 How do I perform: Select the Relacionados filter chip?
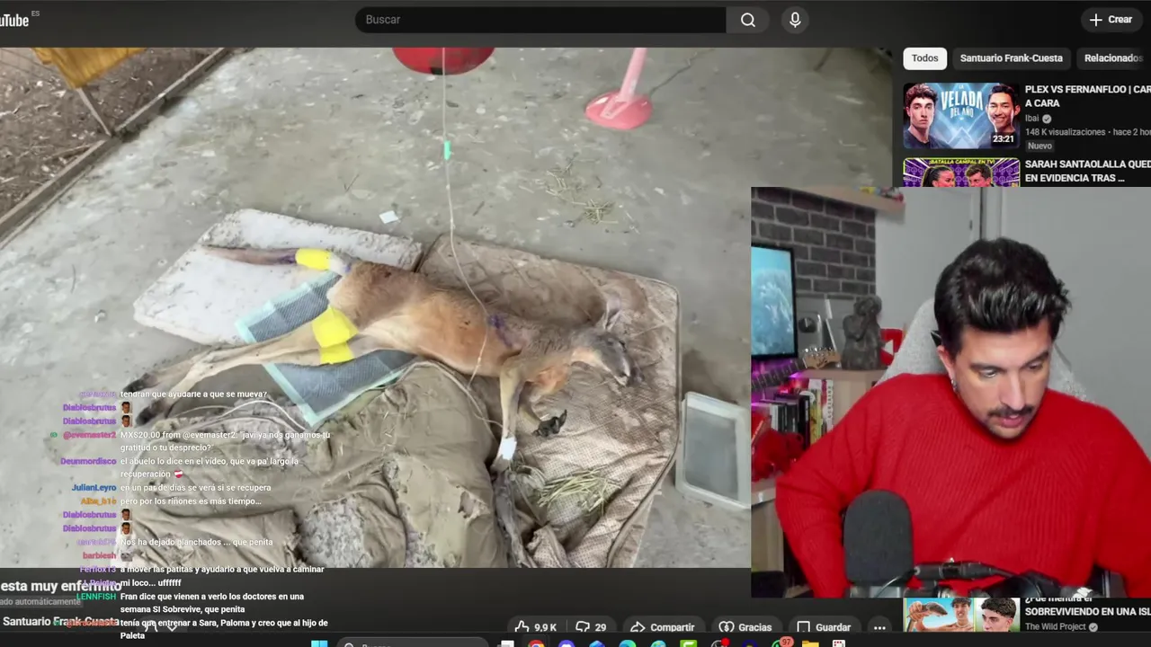pyautogui.click(x=1113, y=58)
